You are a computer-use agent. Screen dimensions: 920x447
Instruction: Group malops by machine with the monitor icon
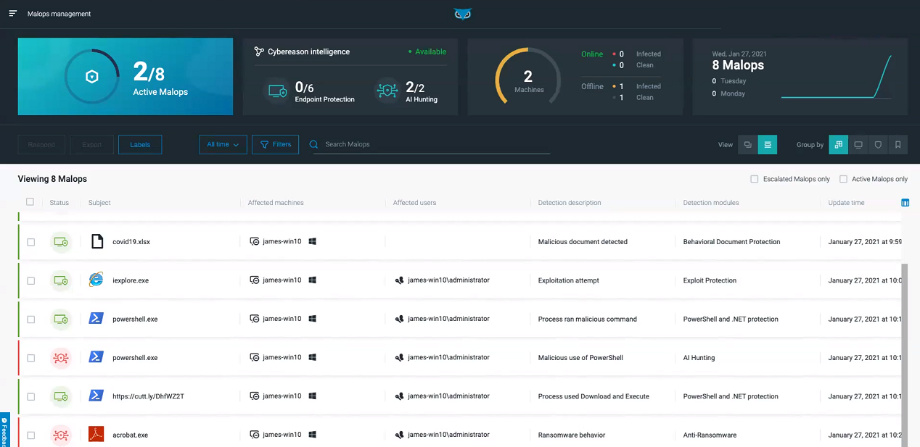point(858,144)
